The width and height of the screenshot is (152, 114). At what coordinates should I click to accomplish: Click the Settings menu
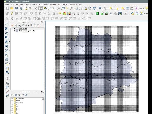point(28,4)
